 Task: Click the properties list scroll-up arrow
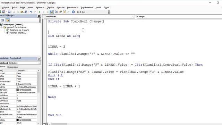point(39,70)
